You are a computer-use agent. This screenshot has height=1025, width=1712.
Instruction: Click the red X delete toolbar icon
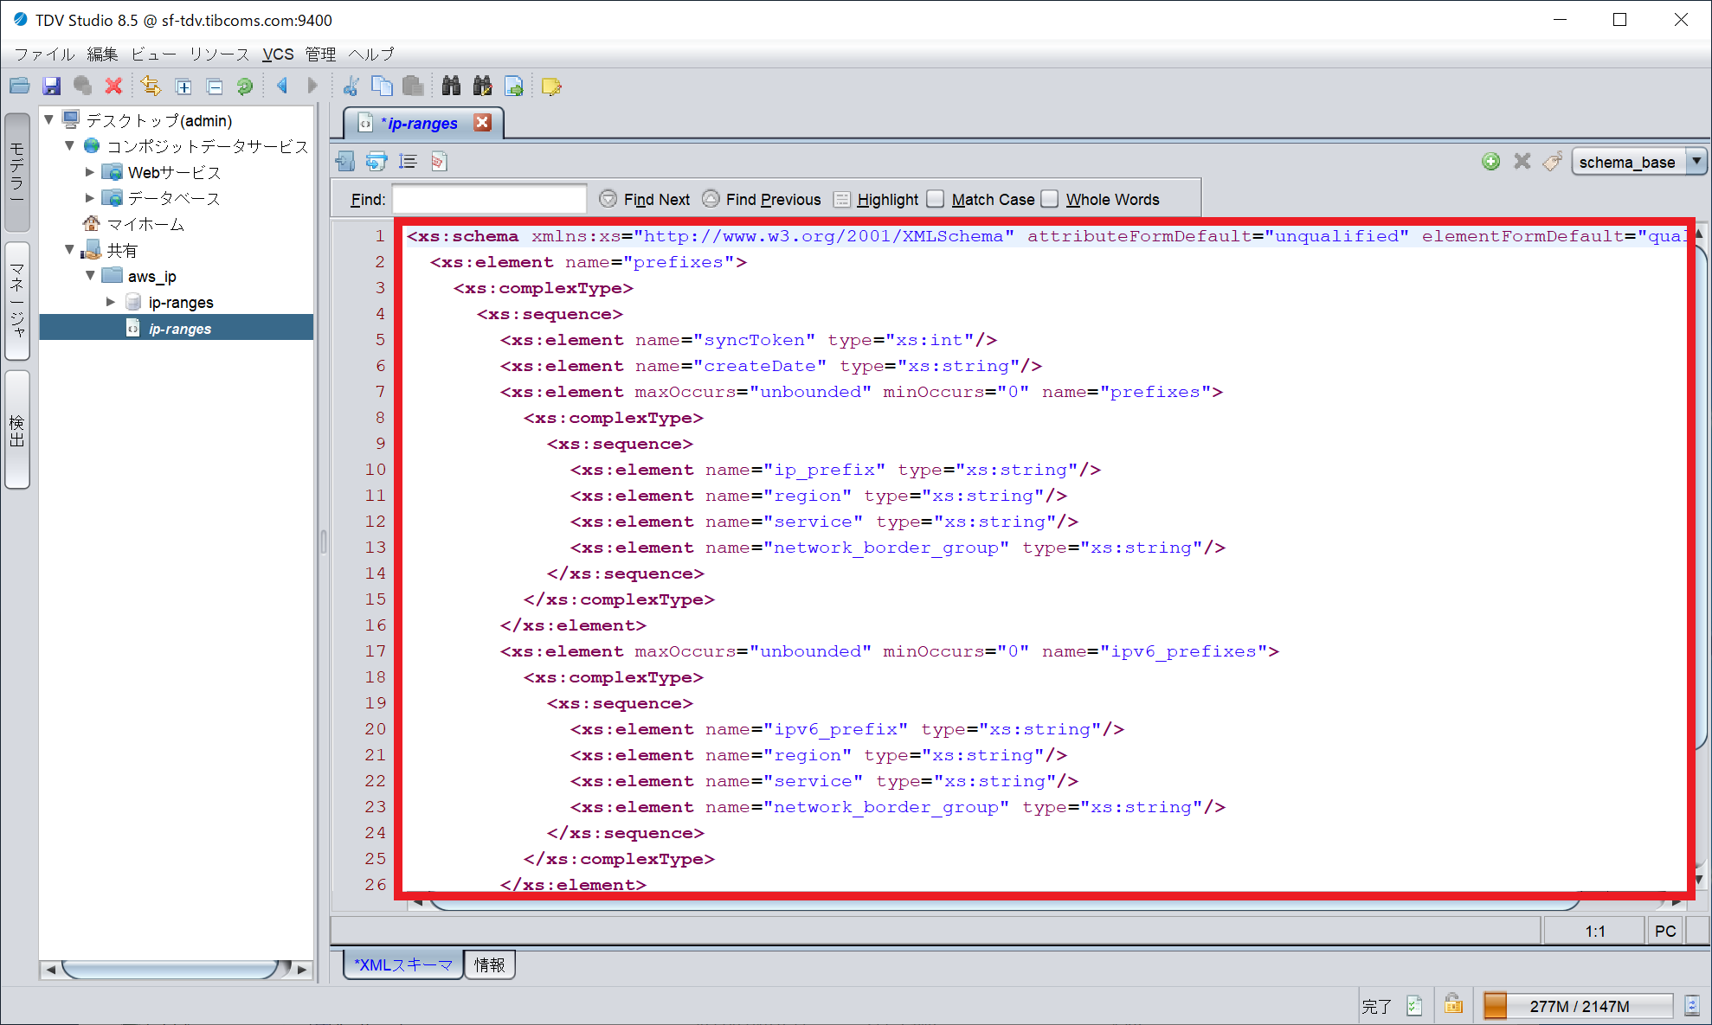(x=113, y=86)
